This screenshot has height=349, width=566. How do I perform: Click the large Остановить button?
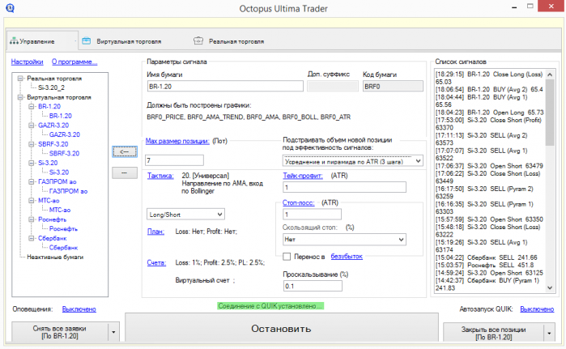[282, 328]
